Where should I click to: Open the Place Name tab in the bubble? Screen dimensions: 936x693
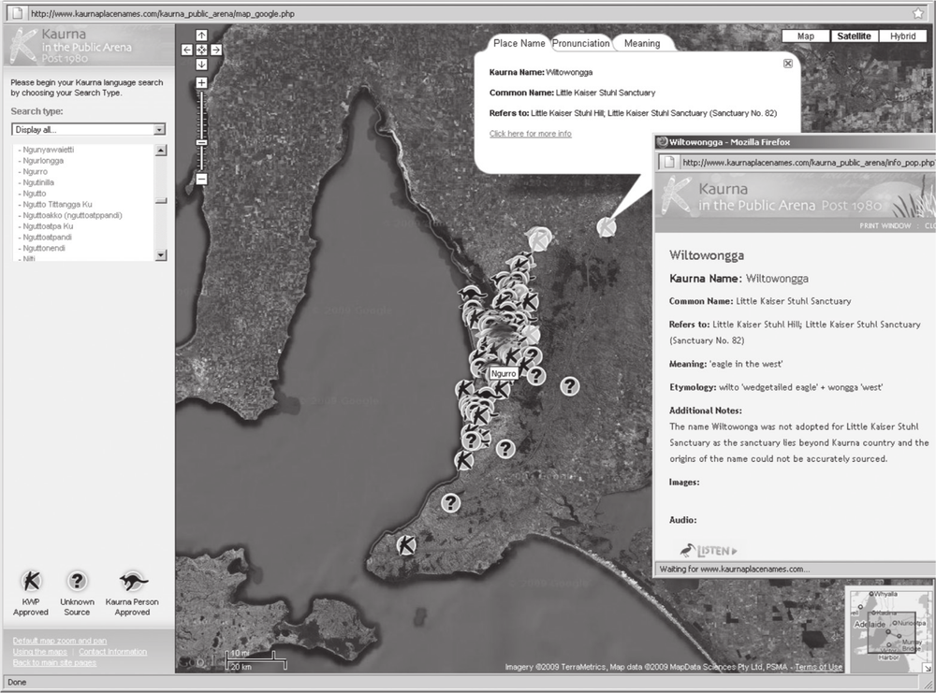click(x=519, y=43)
